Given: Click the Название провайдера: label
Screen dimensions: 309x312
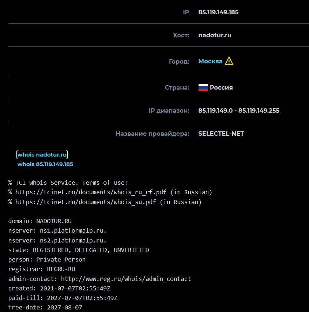Looking at the screenshot, I should (x=152, y=134).
